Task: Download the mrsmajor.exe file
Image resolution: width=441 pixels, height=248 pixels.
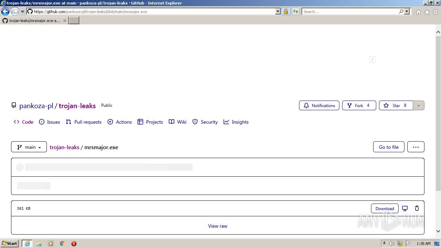Action: point(385,208)
